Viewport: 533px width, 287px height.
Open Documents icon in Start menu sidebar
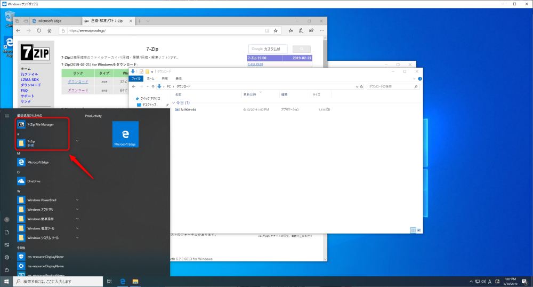(x=7, y=232)
